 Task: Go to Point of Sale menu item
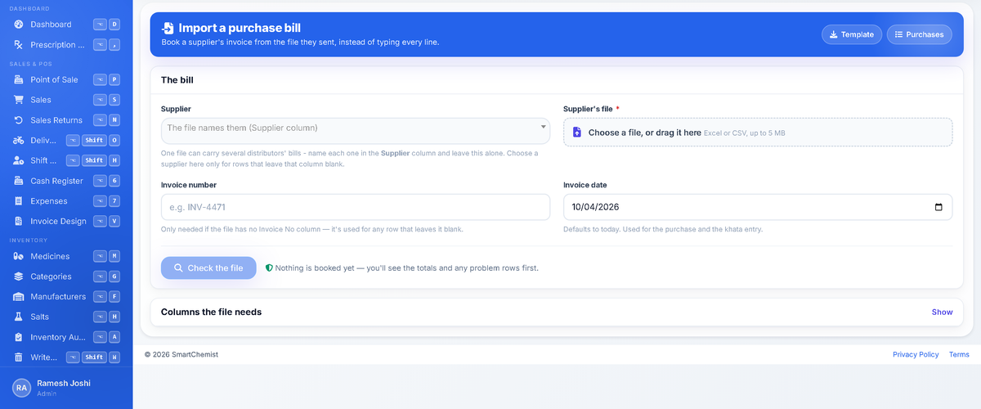point(66,79)
